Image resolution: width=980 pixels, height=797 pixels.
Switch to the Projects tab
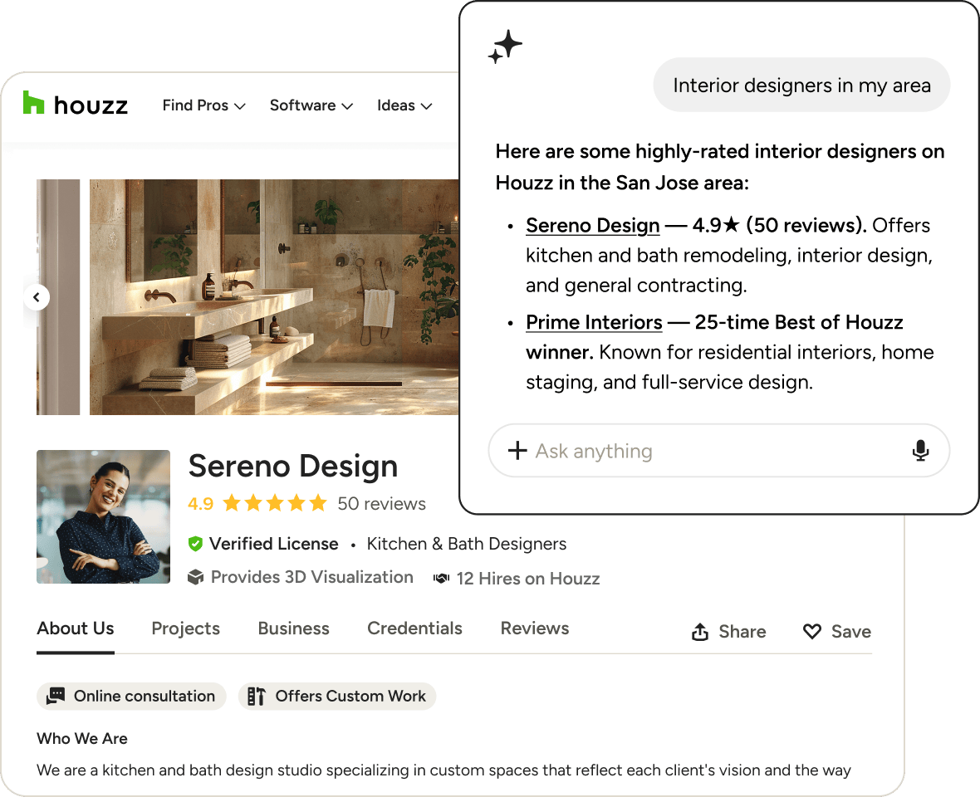click(186, 628)
